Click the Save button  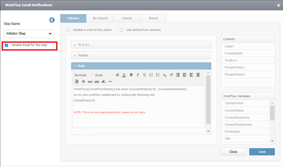(262, 152)
